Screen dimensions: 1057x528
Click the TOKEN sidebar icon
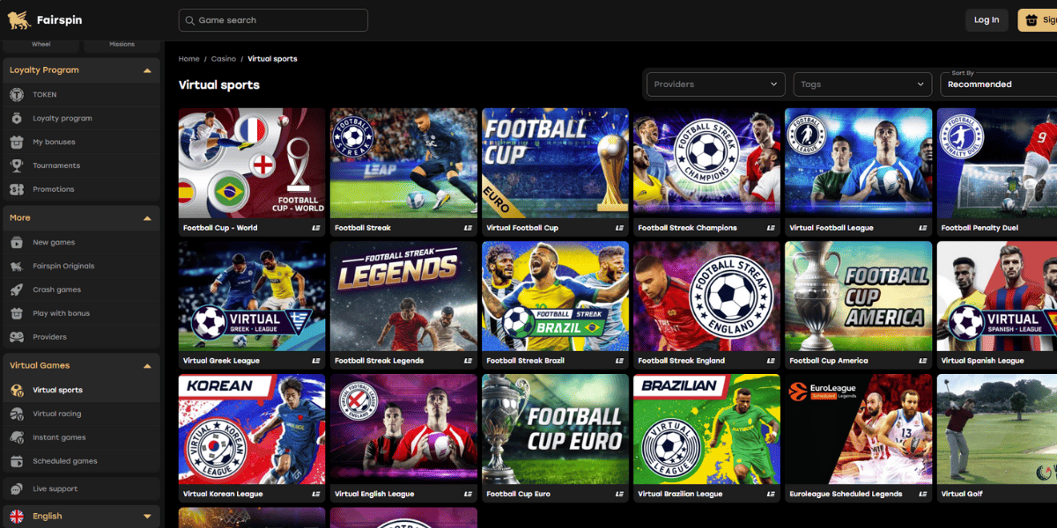16,94
